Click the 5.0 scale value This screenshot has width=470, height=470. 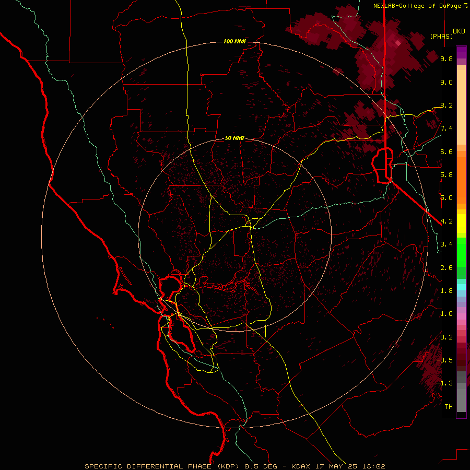click(446, 198)
